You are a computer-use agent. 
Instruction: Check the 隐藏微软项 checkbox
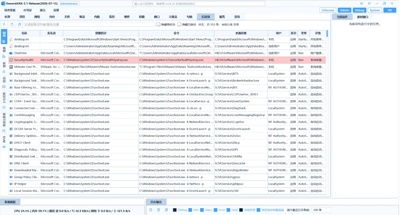[159, 24]
